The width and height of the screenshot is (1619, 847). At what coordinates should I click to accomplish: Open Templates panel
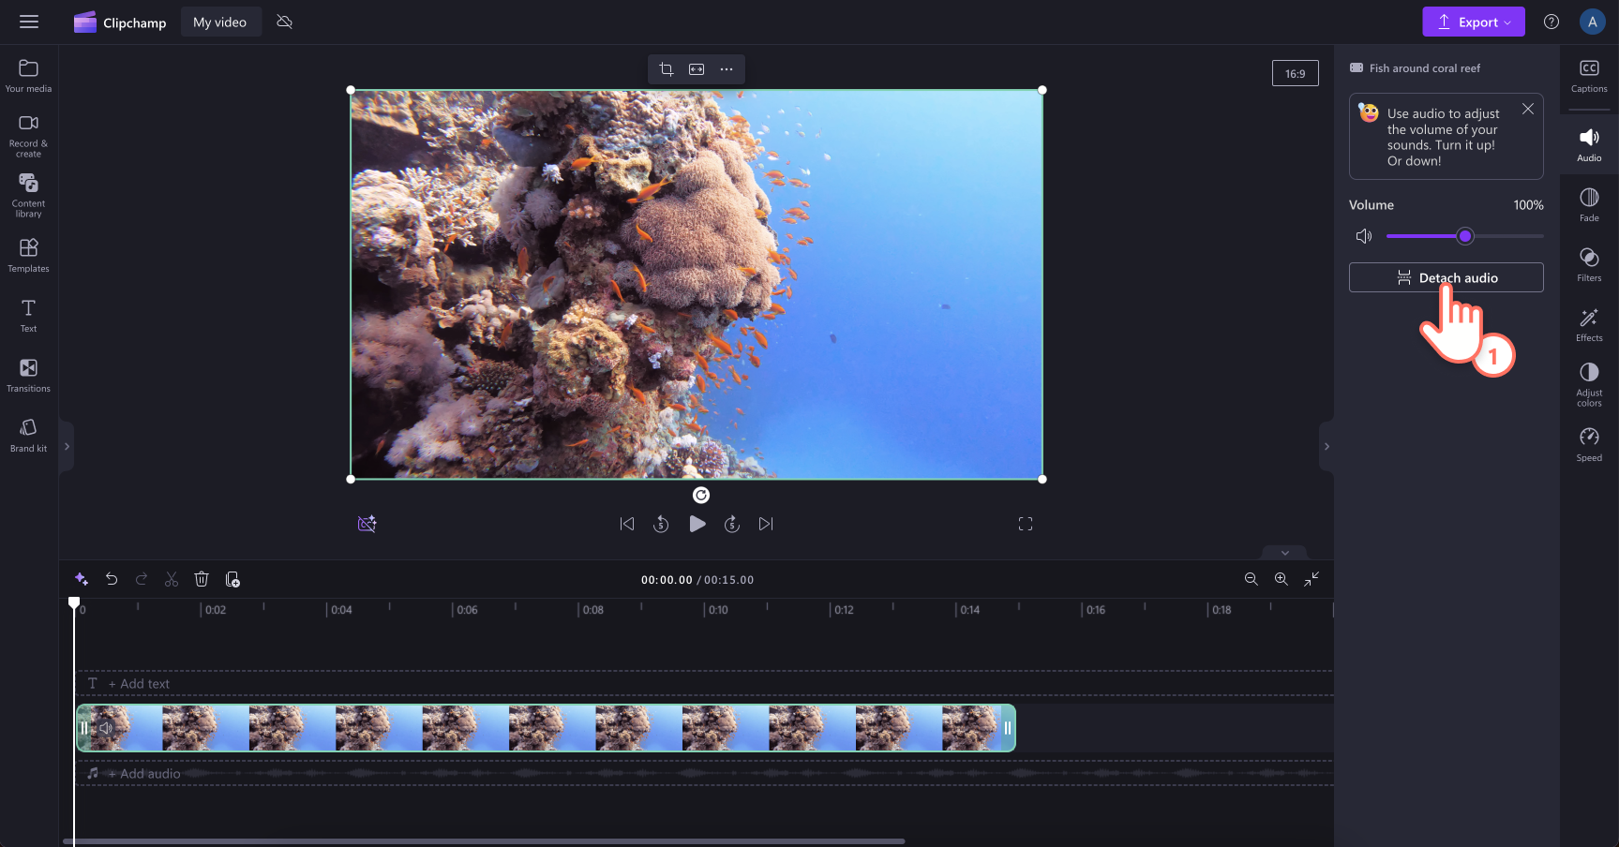pos(28,255)
